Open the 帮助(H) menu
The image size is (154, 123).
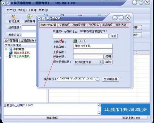(x=43, y=10)
